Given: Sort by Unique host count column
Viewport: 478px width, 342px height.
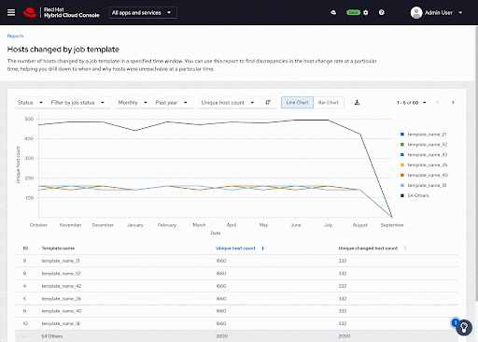Looking at the screenshot, I should 235,249.
